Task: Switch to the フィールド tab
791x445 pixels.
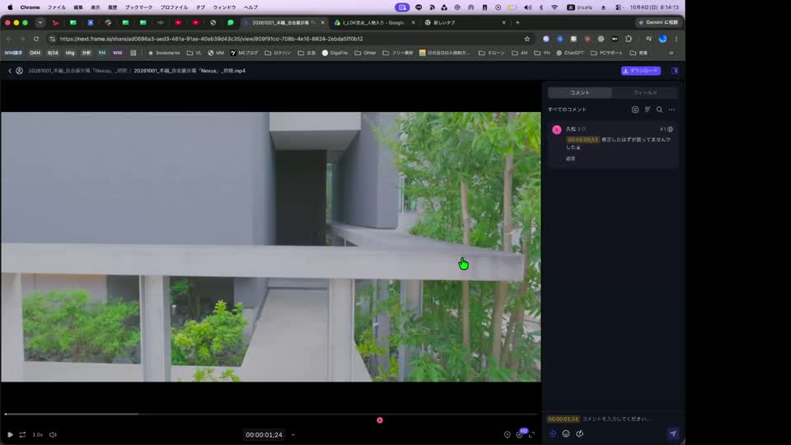Action: [644, 93]
